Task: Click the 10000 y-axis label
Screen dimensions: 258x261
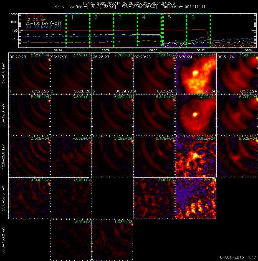Action: point(13,14)
